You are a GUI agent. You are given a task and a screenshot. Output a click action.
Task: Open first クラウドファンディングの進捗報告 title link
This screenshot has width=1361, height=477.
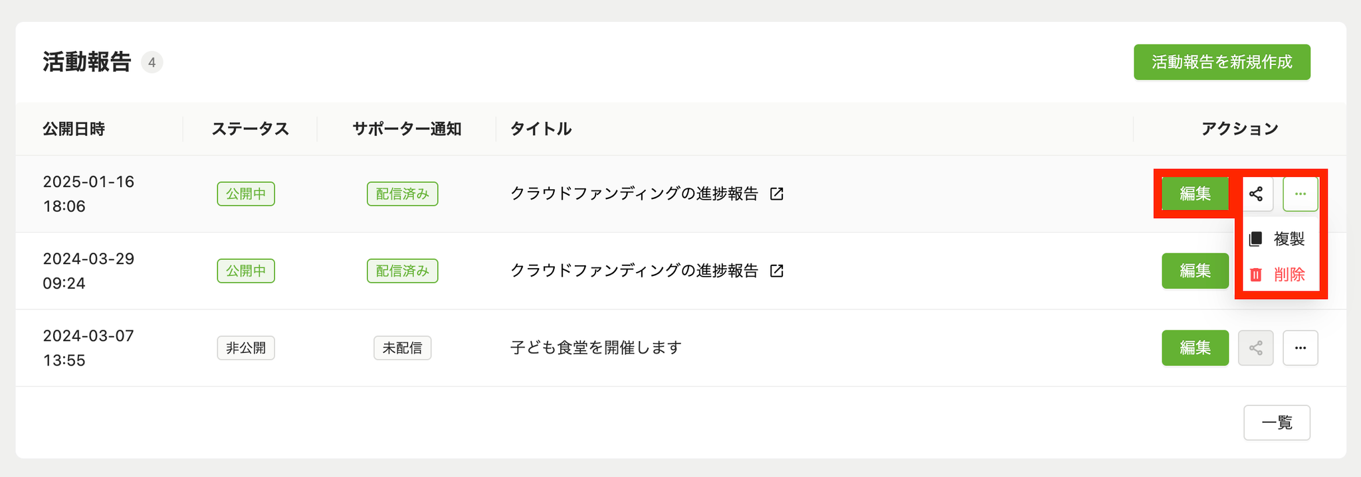(634, 194)
